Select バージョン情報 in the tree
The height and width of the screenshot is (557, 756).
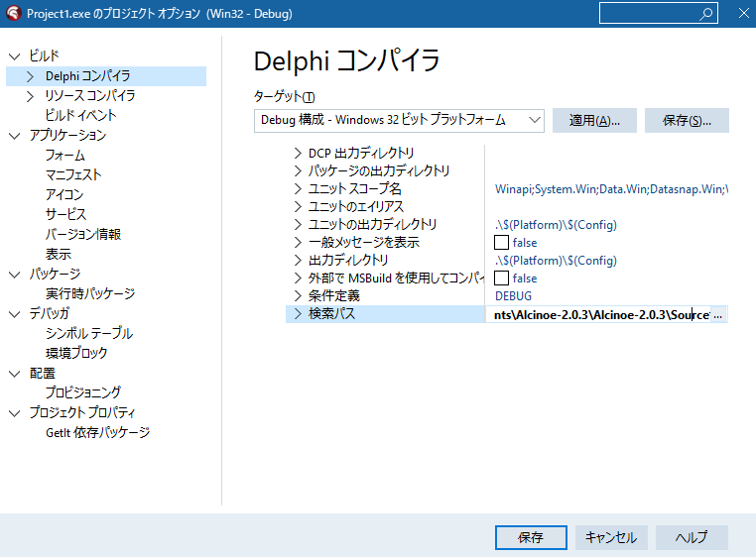82,235
